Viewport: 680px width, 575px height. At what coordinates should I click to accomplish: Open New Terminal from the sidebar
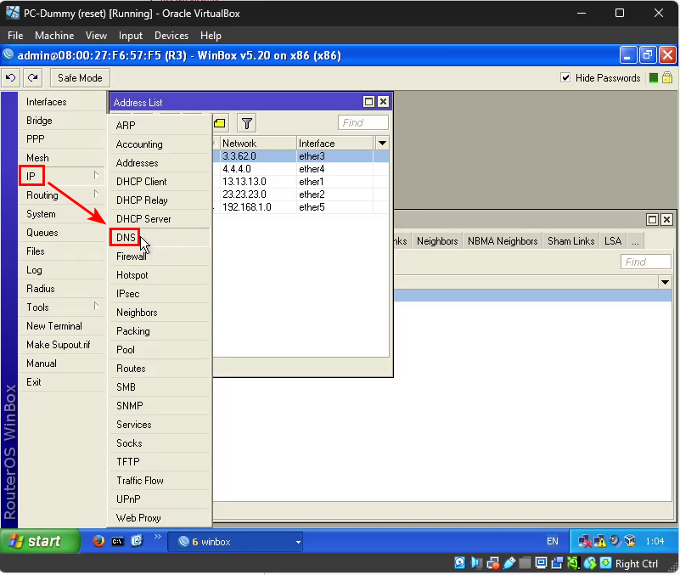coord(62,325)
